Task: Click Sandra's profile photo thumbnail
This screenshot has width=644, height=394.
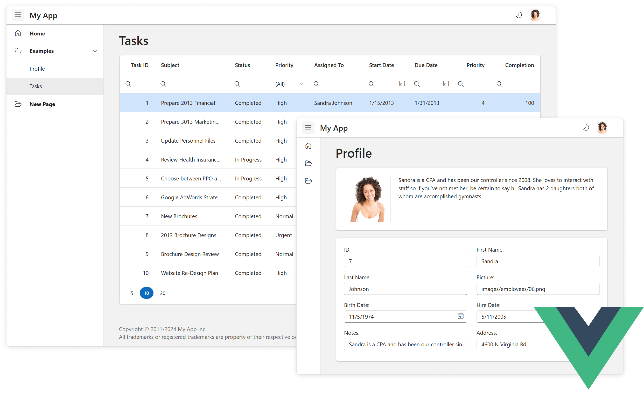Action: (367, 199)
